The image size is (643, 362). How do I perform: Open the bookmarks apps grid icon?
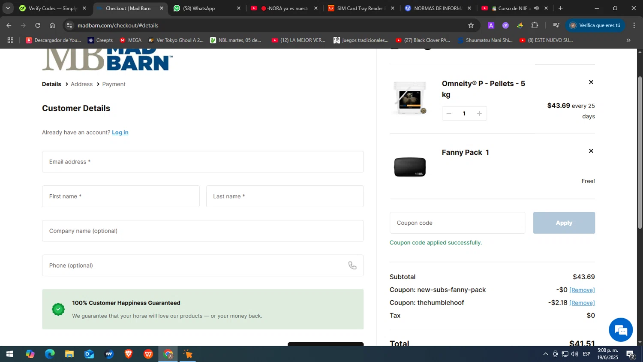[10, 40]
